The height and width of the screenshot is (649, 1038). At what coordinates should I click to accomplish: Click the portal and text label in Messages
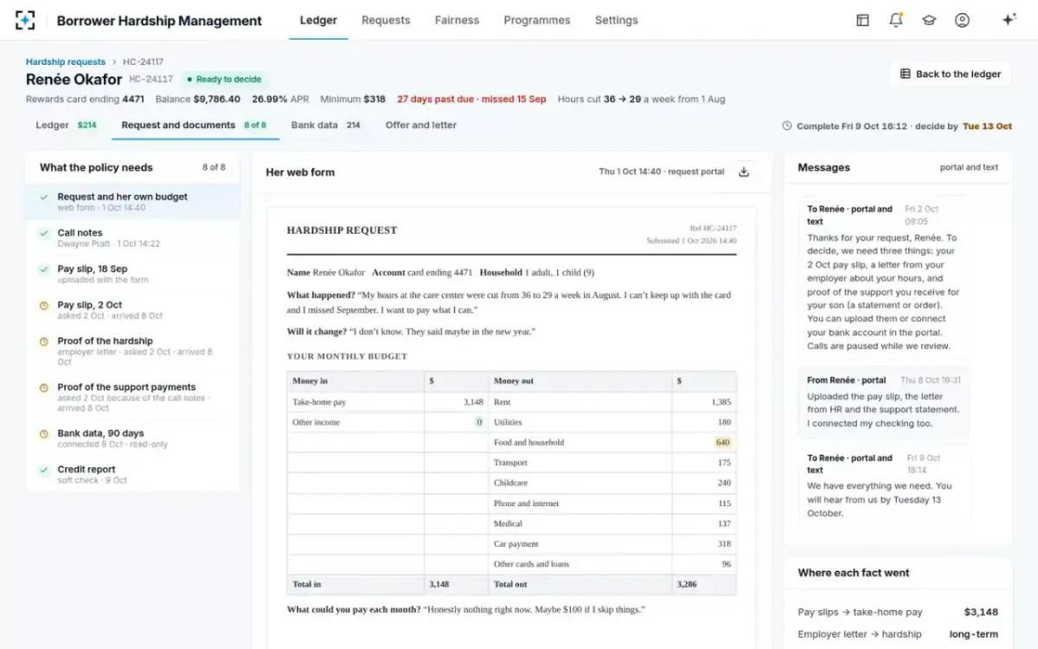(969, 167)
